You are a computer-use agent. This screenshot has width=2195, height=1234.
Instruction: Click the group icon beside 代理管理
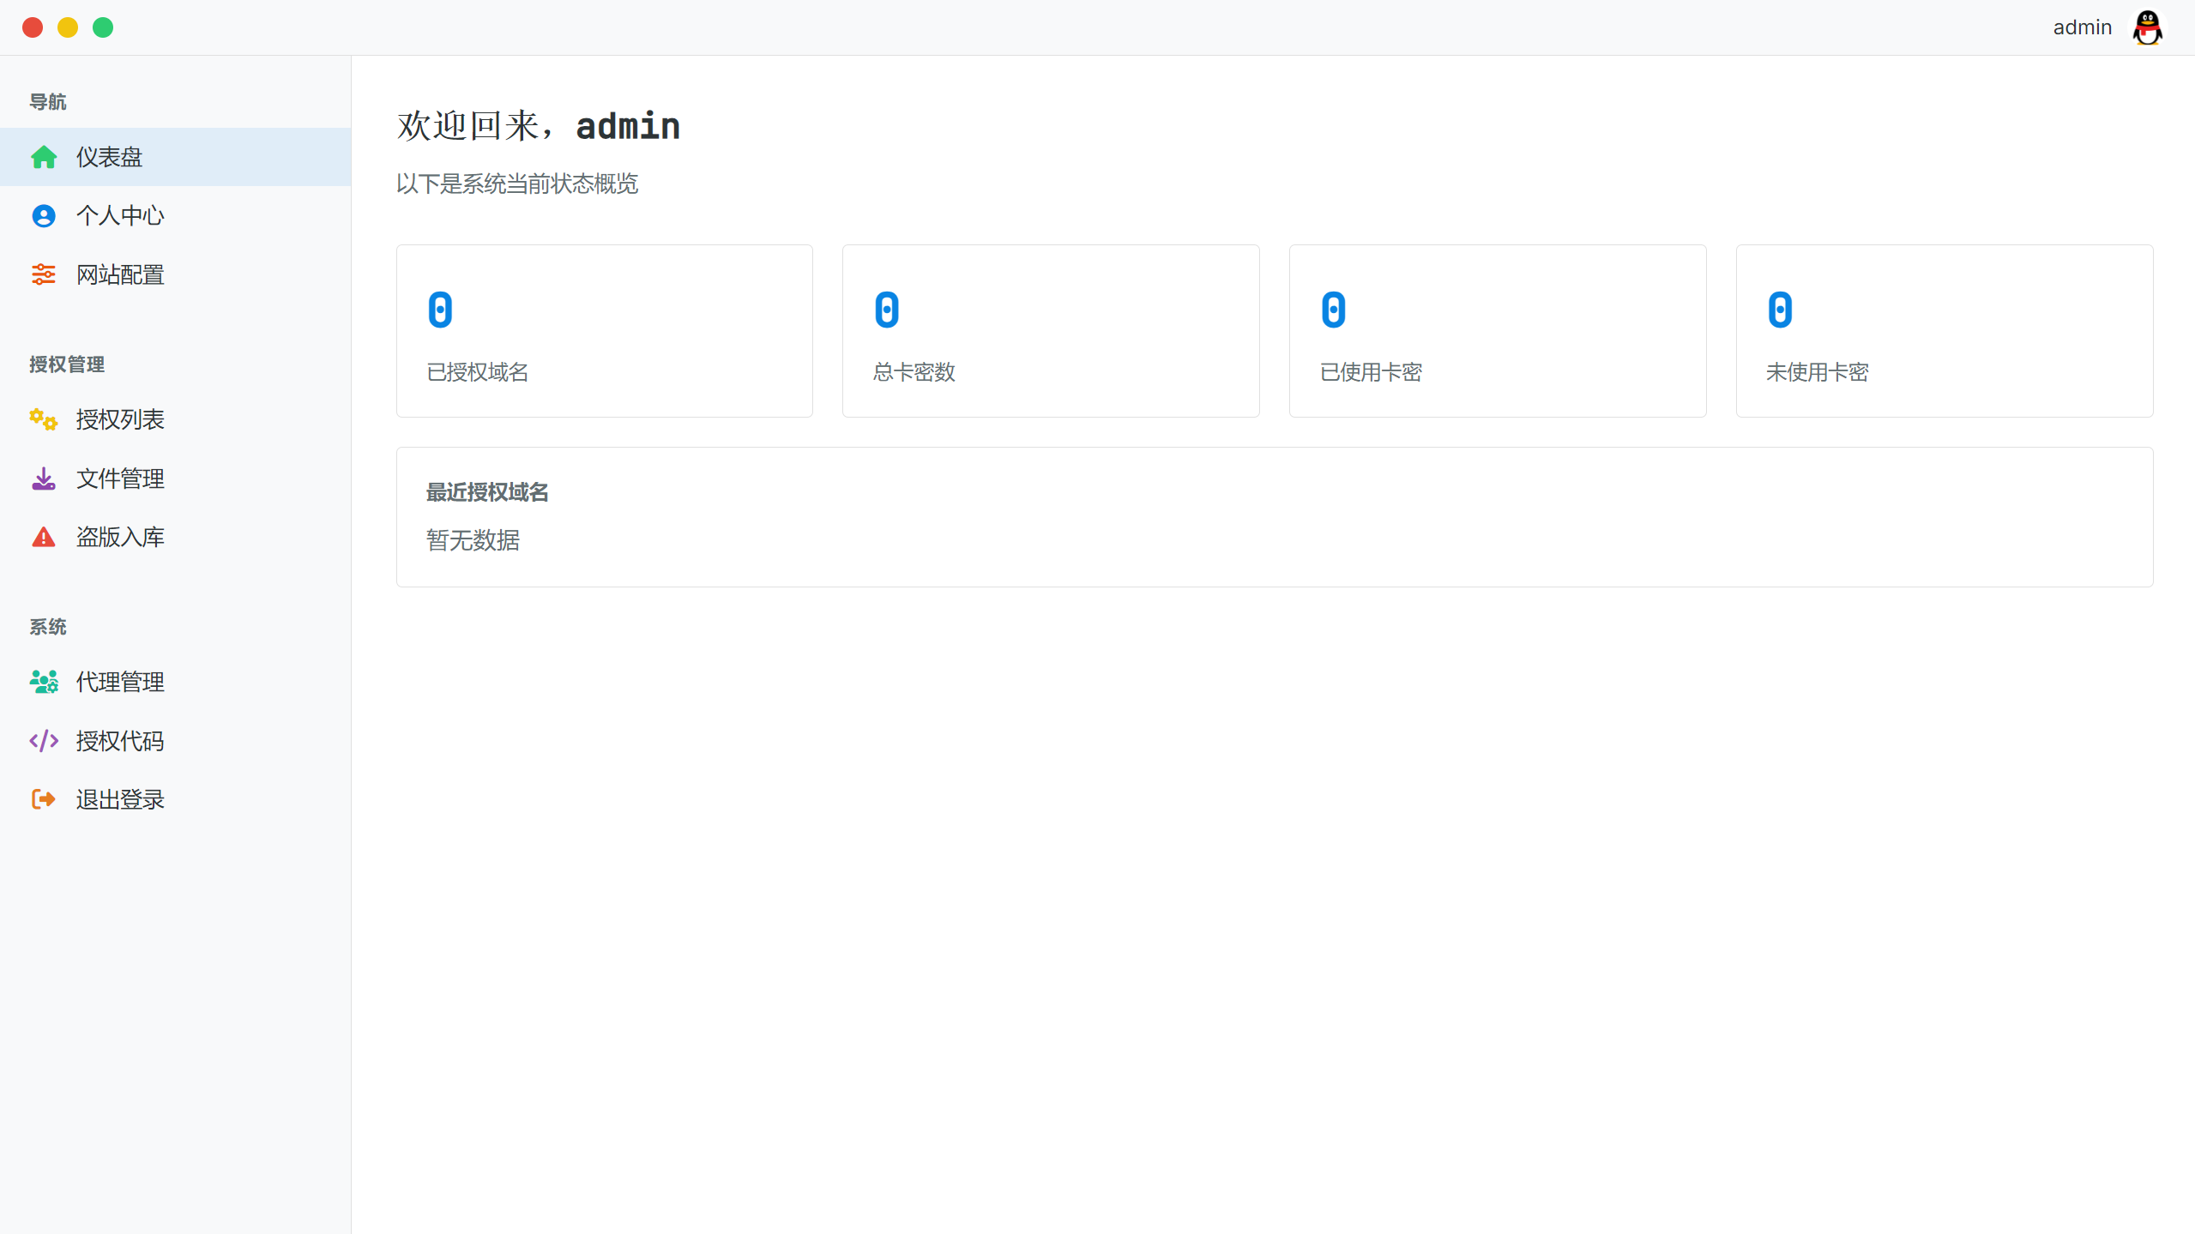pyautogui.click(x=43, y=681)
